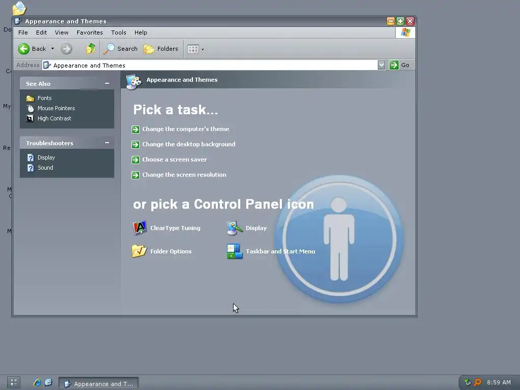Click arrow icon beside Choose a screen saver
The width and height of the screenshot is (520, 390).
pyautogui.click(x=135, y=160)
